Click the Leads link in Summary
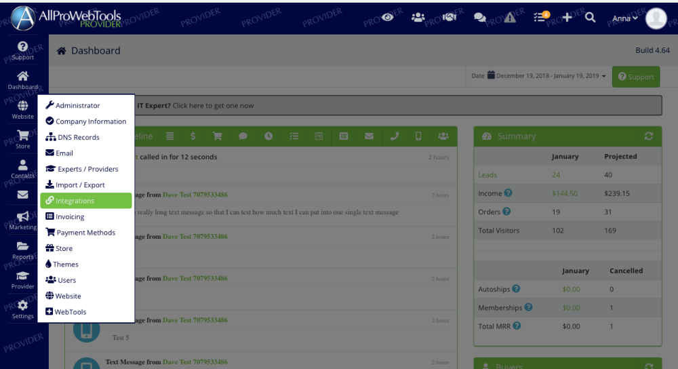Screen dimensions: 678x369 (x=487, y=175)
